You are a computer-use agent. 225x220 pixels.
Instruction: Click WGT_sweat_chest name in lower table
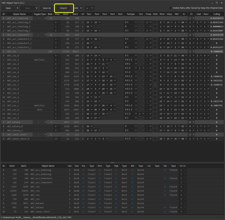coord(40,212)
